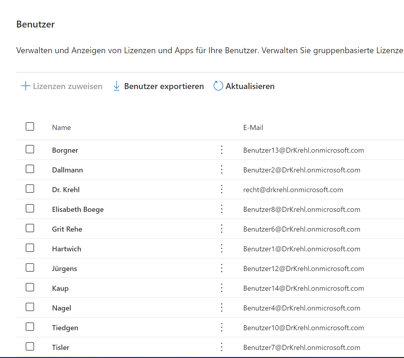This screenshot has width=404, height=358.
Task: Expand the actions menu for Tisler
Action: tap(222, 347)
